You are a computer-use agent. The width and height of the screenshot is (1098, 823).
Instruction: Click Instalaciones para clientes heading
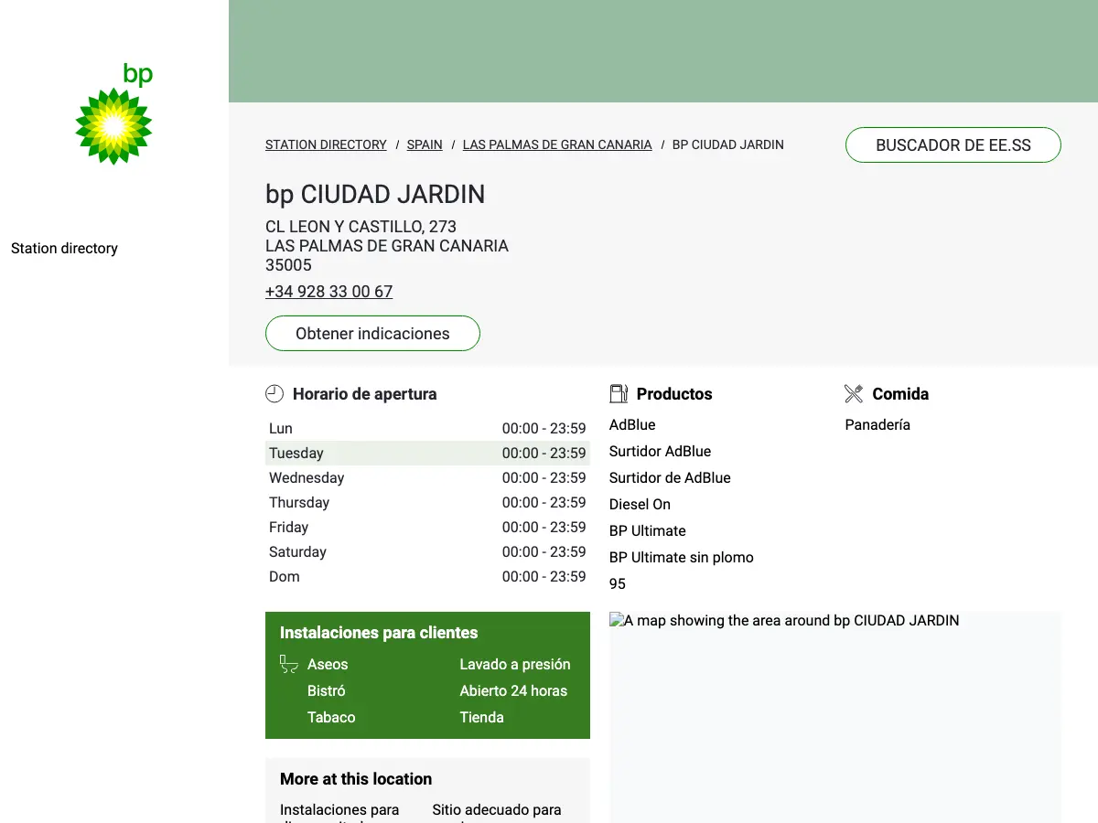pyautogui.click(x=379, y=632)
